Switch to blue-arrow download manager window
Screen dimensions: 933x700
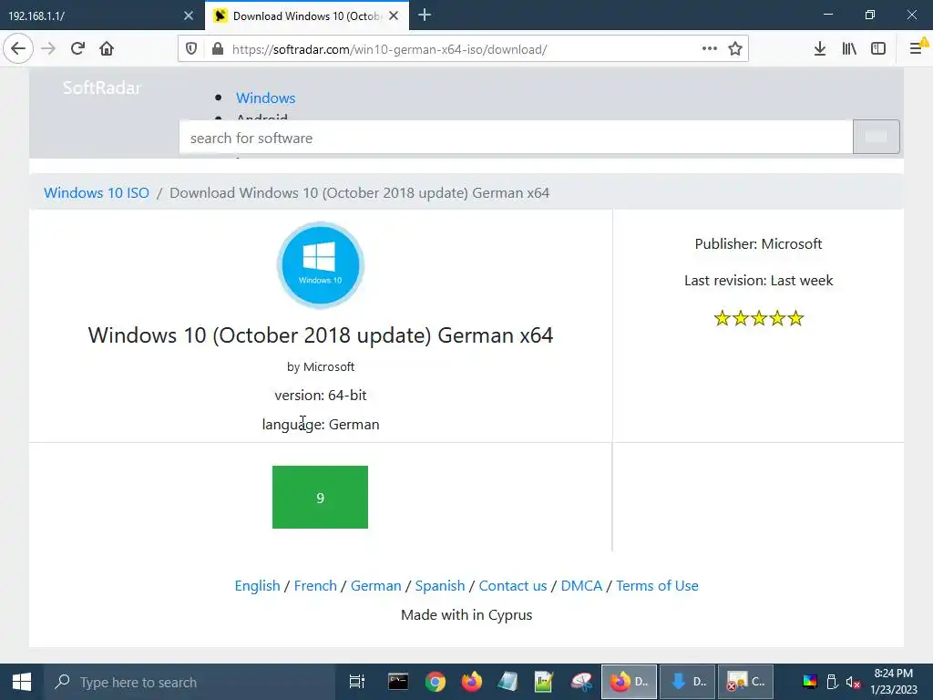pyautogui.click(x=687, y=682)
